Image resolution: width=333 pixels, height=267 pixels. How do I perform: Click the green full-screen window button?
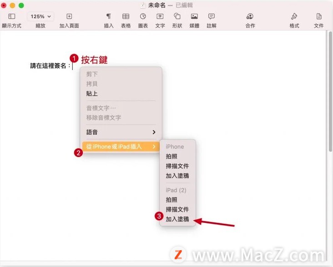21,5
